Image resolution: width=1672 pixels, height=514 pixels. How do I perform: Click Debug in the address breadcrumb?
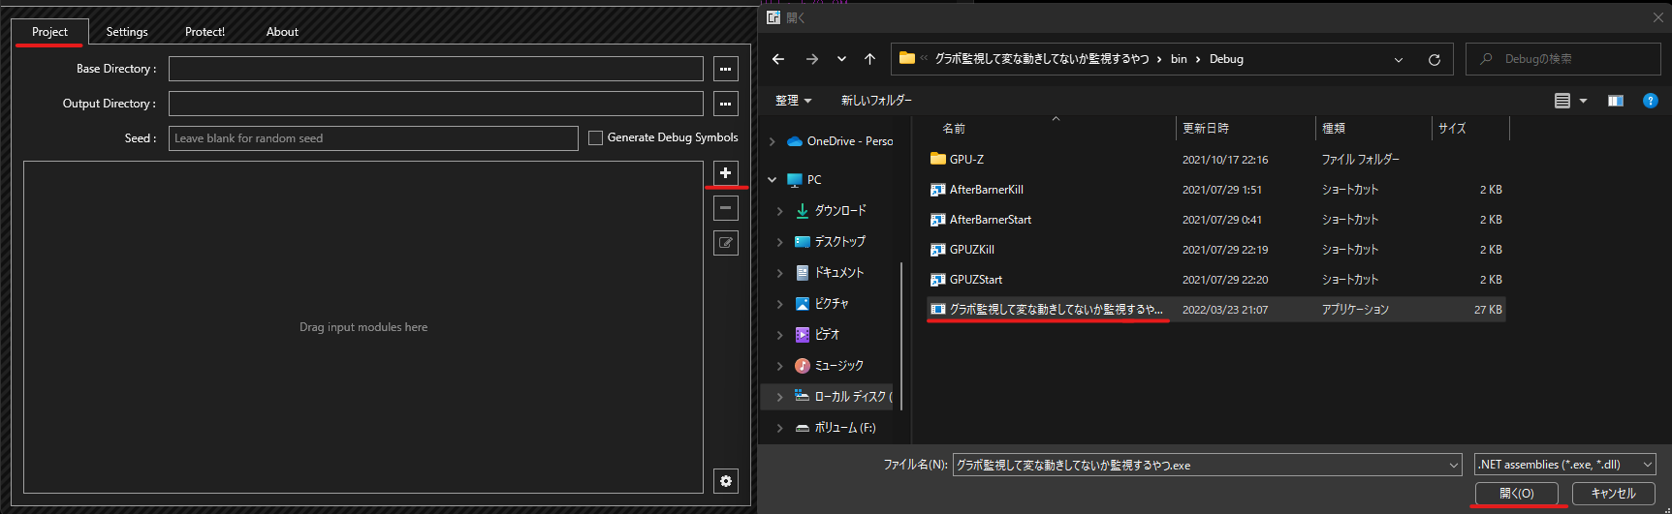pos(1226,59)
